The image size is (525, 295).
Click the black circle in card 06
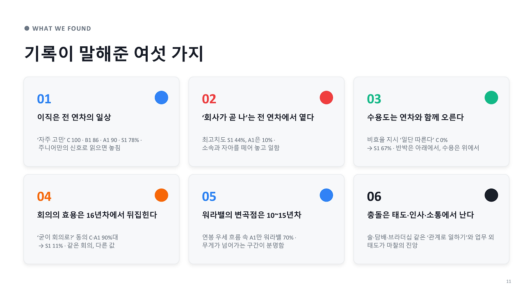(x=491, y=195)
